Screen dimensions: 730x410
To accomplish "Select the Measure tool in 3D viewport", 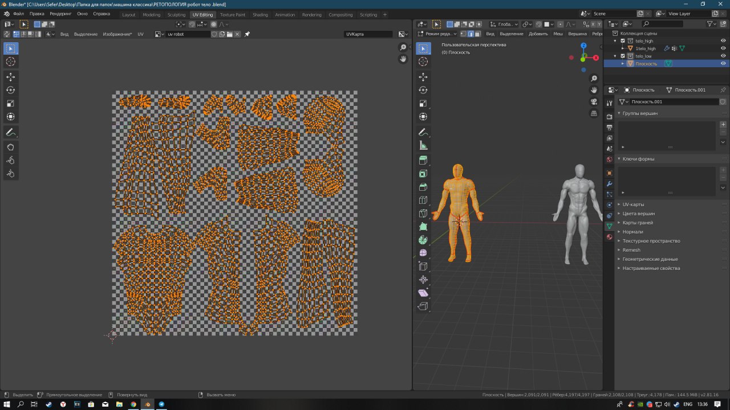I will click(x=423, y=146).
